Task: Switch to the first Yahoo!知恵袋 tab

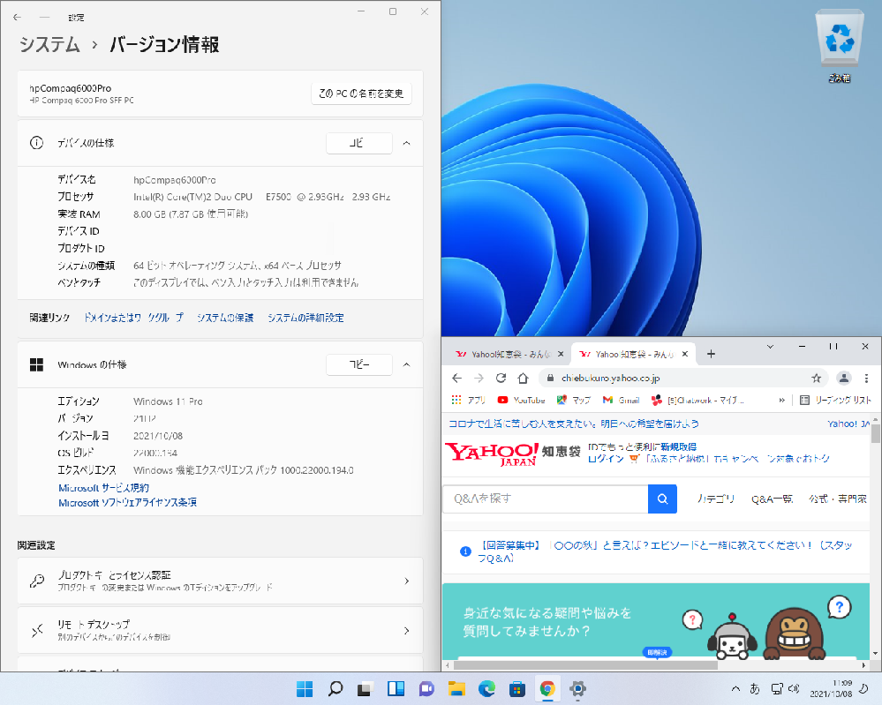Action: pyautogui.click(x=504, y=354)
